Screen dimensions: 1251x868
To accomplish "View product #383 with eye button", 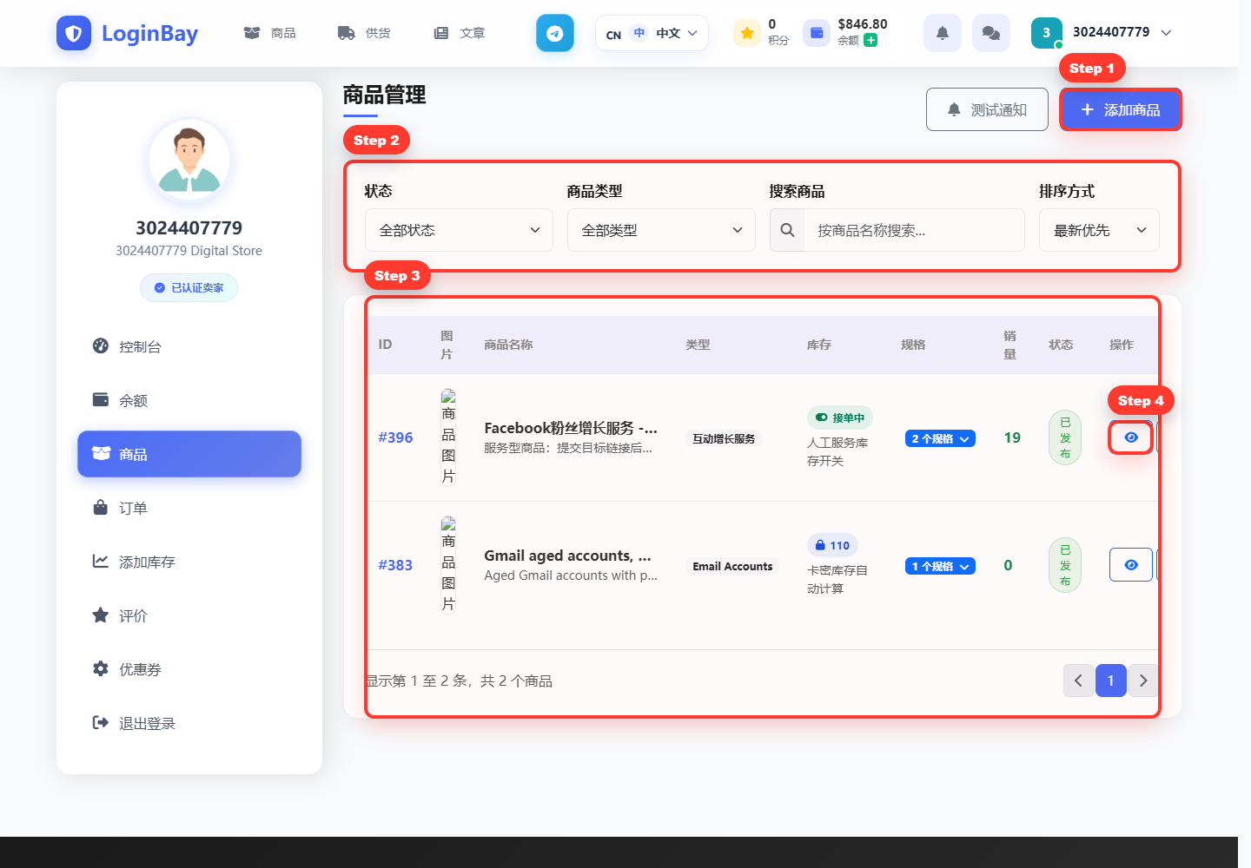I will click(x=1131, y=565).
